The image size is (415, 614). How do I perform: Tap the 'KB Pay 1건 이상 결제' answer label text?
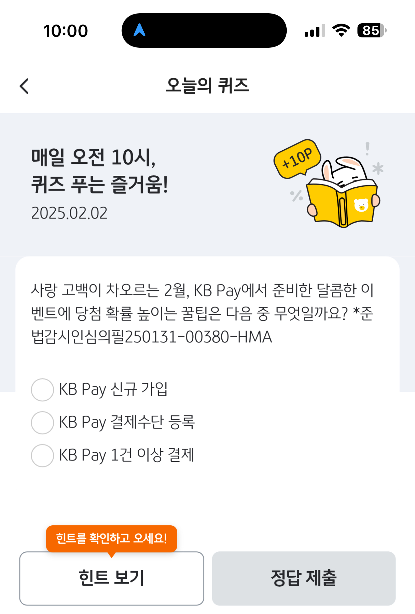click(127, 455)
